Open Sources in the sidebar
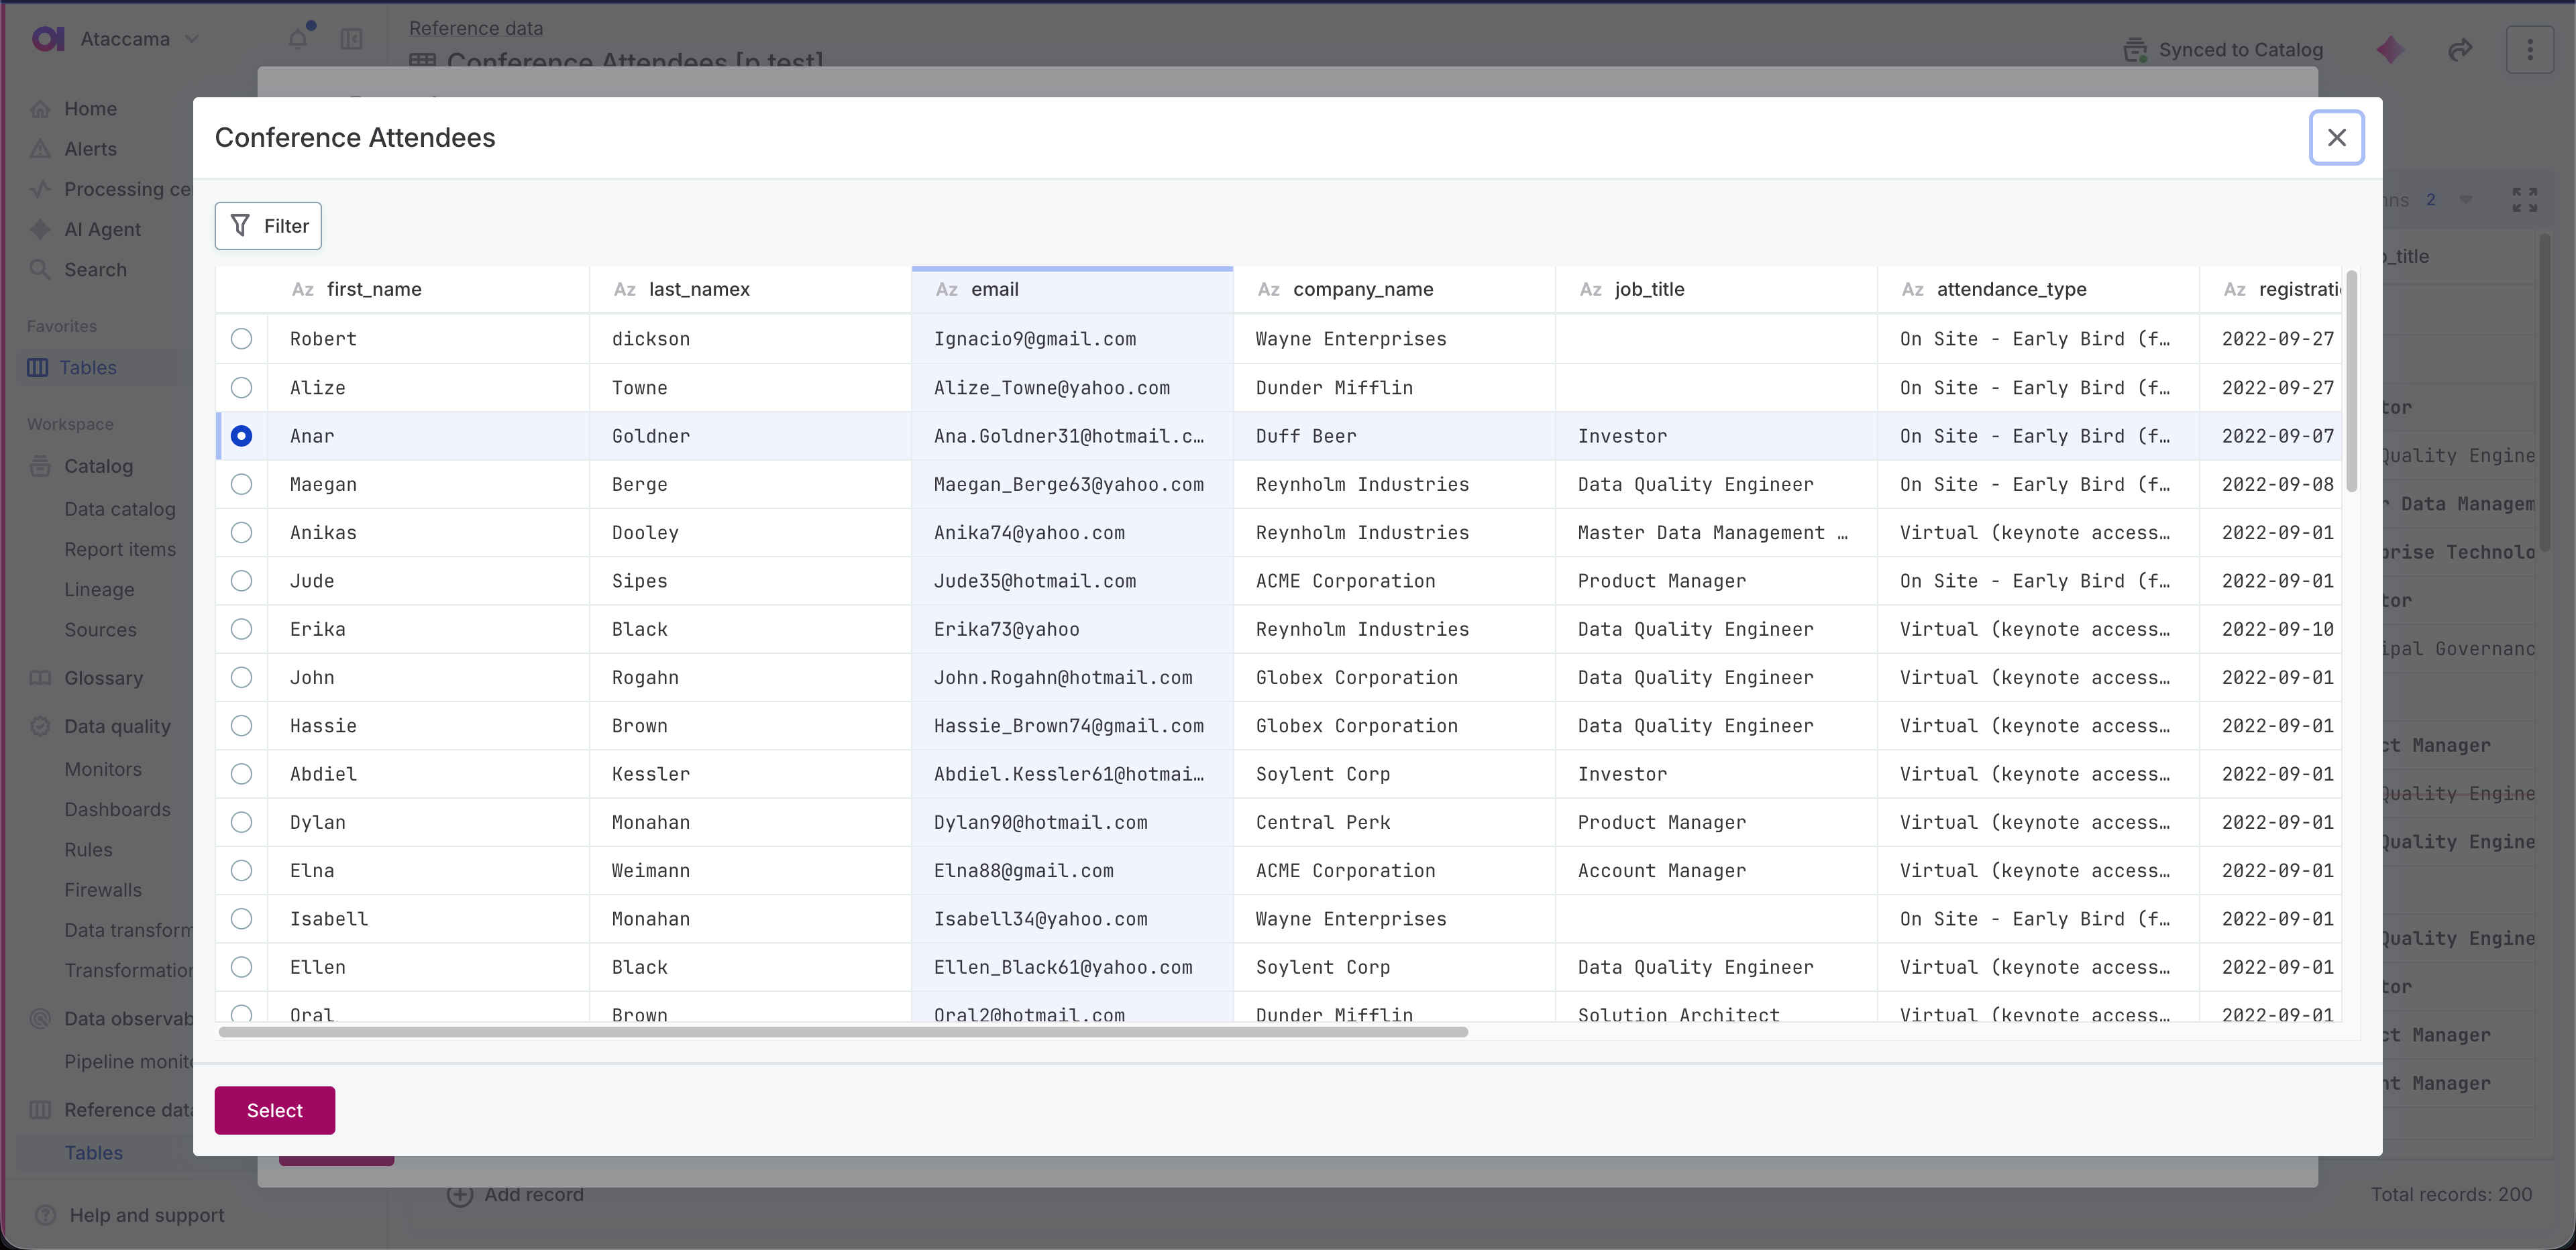Image resolution: width=2576 pixels, height=1250 pixels. coord(100,630)
